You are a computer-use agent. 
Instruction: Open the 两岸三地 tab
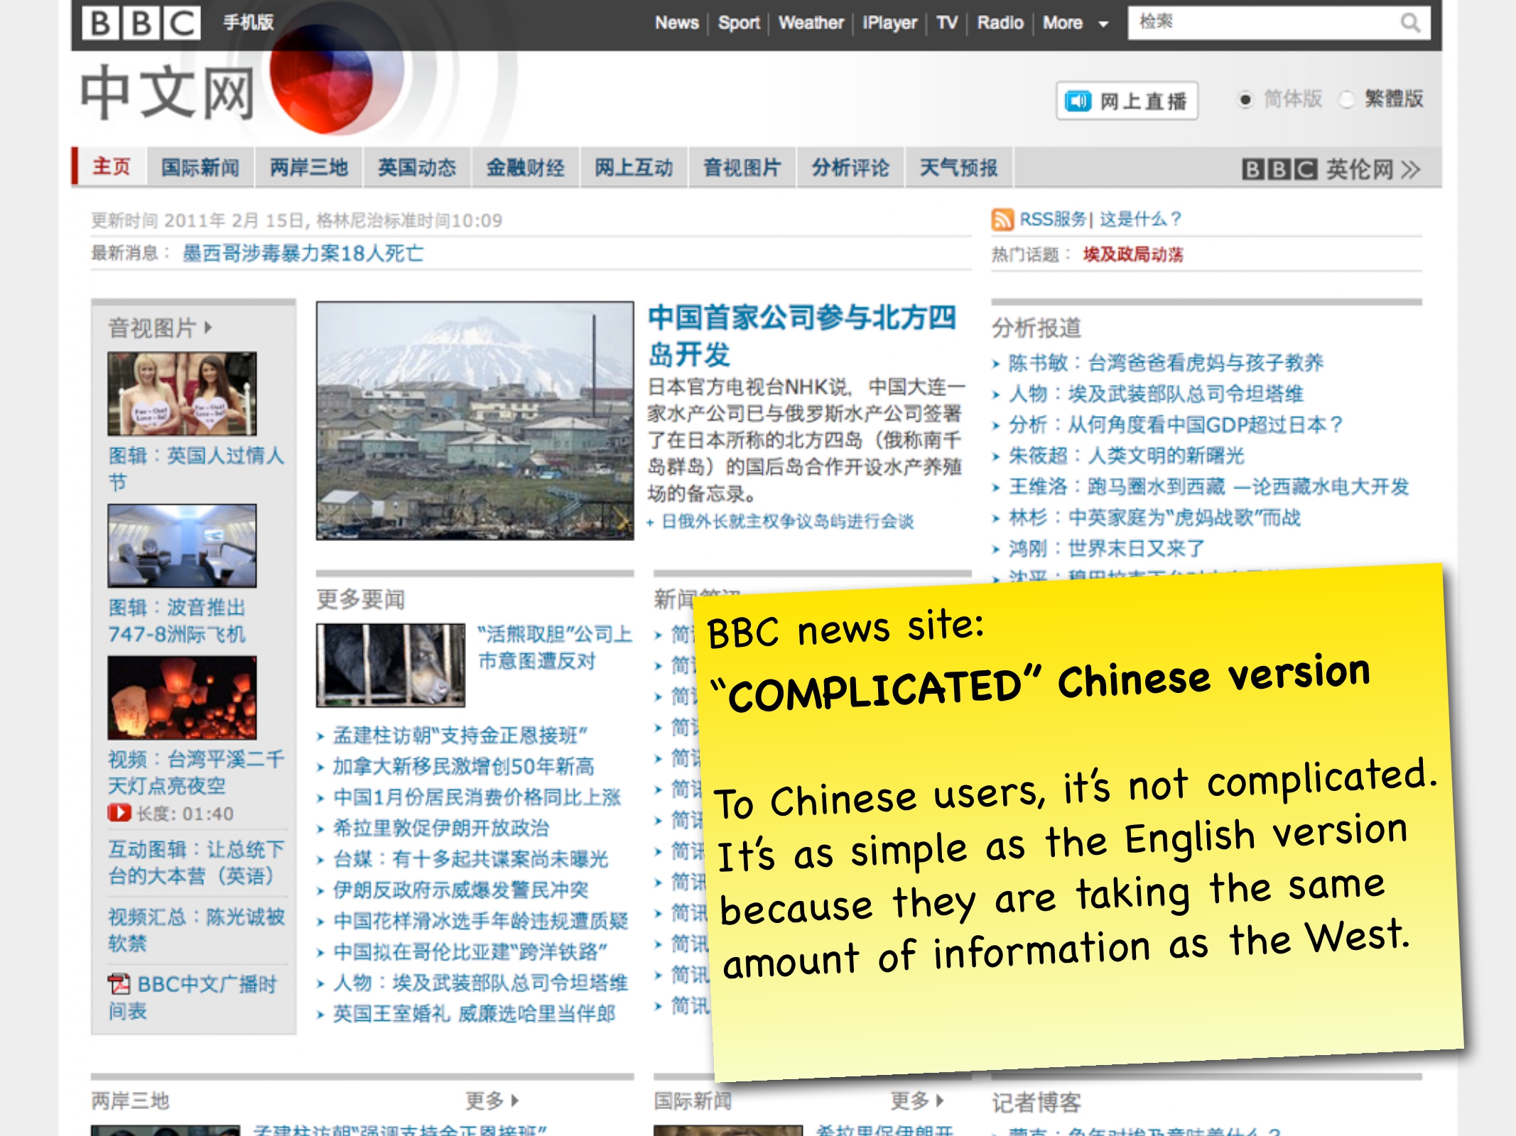pyautogui.click(x=308, y=168)
